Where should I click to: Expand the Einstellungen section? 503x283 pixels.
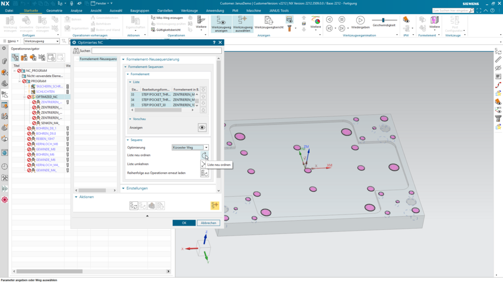[123, 188]
